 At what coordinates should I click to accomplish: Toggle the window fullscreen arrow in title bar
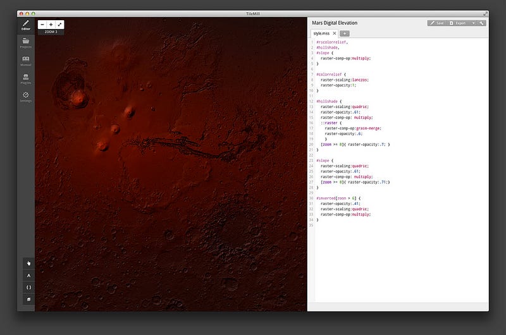(485, 13)
